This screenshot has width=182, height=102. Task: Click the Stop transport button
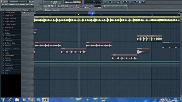pyautogui.click(x=52, y=6)
